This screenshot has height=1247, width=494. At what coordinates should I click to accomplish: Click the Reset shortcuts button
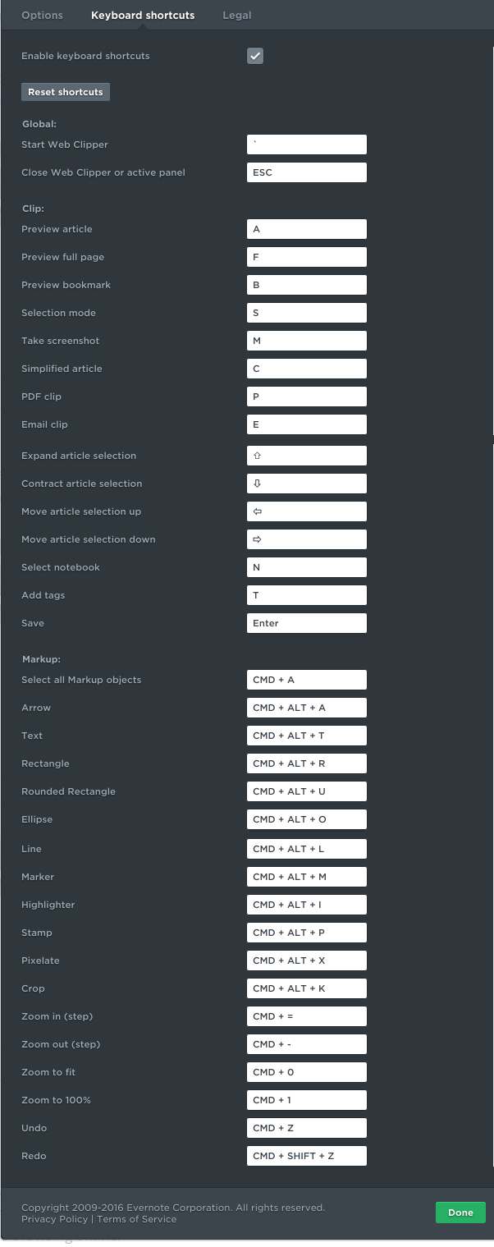[66, 92]
